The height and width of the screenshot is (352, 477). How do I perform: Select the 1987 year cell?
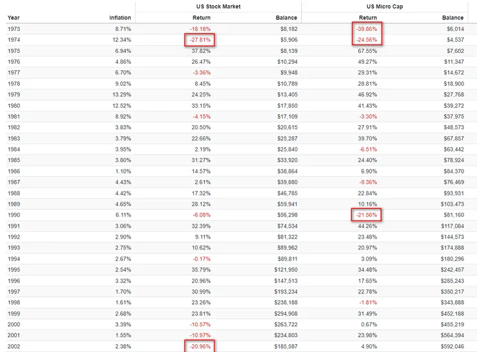pyautogui.click(x=14, y=182)
